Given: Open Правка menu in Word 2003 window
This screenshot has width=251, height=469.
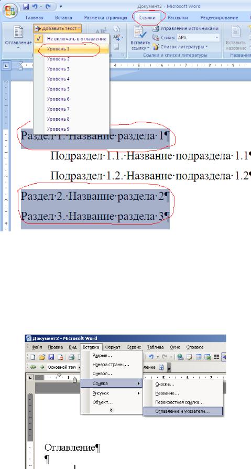Looking at the screenshot, I should 55,347.
